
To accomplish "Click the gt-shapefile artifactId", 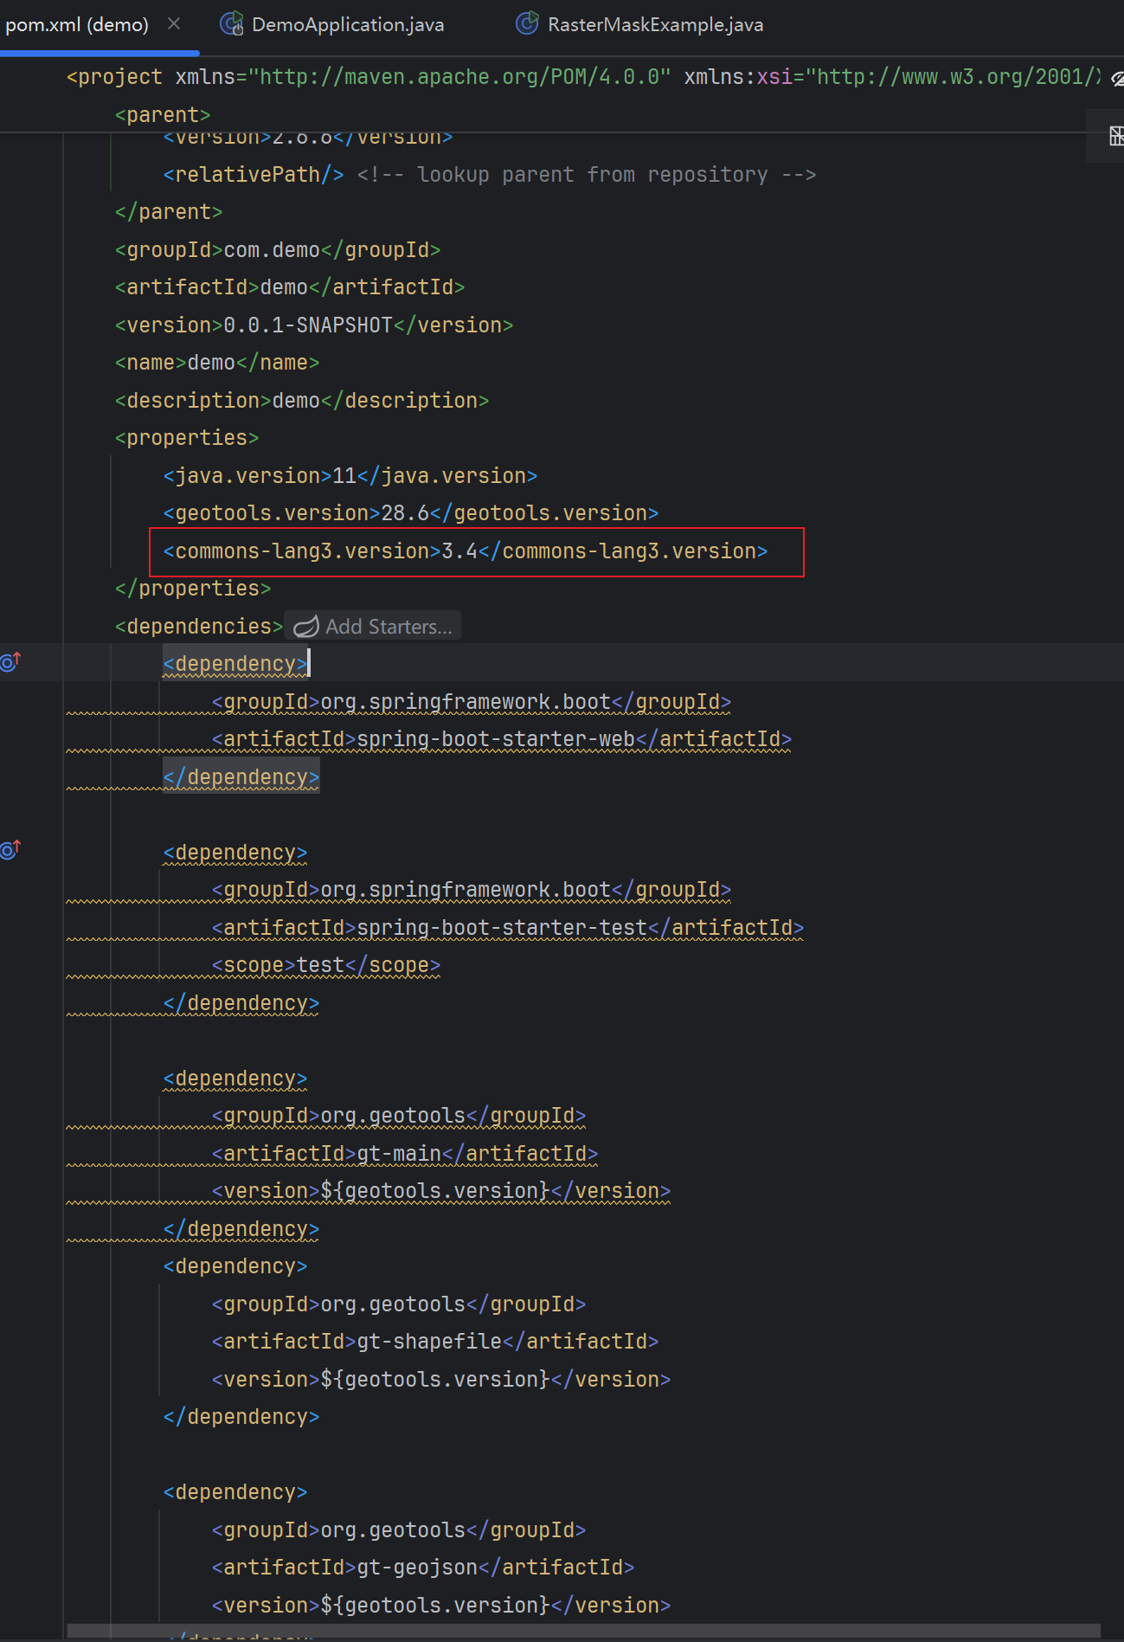I will coord(429,1342).
